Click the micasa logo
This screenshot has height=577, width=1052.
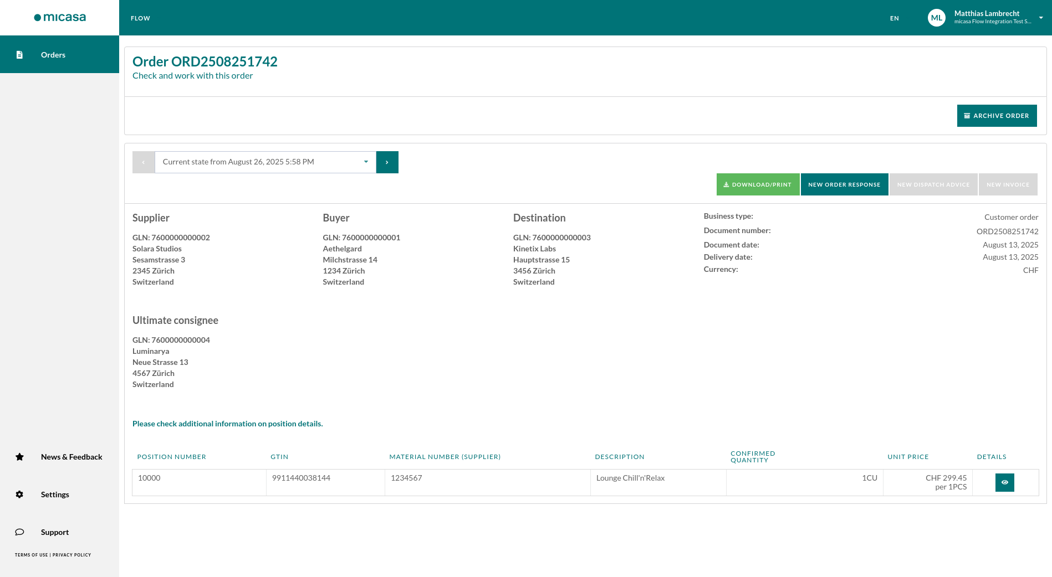(x=60, y=18)
